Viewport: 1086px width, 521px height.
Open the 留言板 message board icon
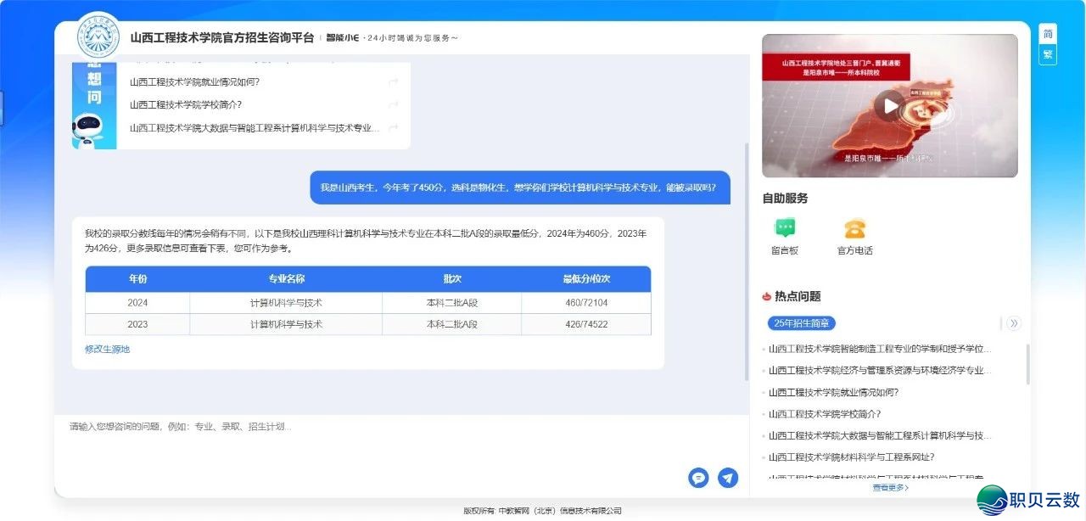(x=785, y=228)
